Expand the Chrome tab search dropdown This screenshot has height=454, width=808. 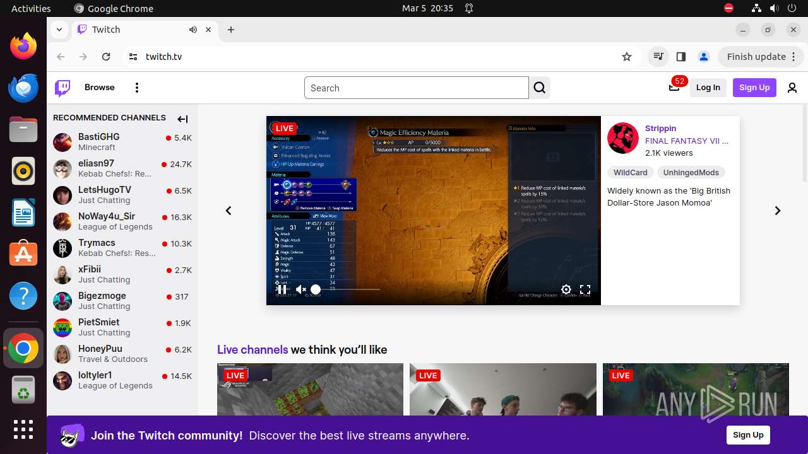(x=59, y=30)
